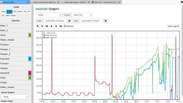Switch to Query API IoTaWatt tab
The image size is (183, 103).
(106, 2)
